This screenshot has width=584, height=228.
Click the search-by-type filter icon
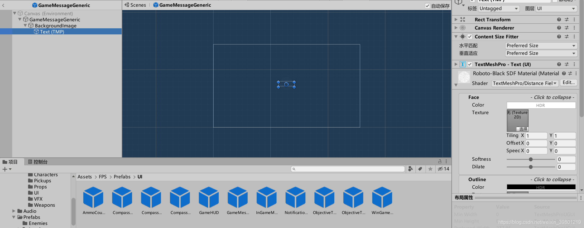411,169
